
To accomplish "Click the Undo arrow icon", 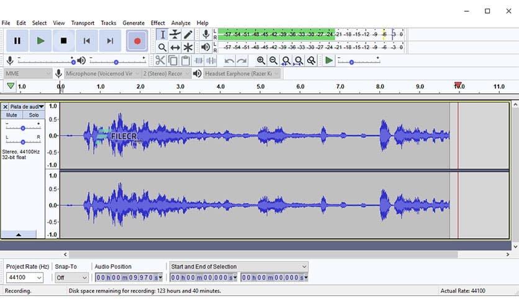I will [229, 60].
